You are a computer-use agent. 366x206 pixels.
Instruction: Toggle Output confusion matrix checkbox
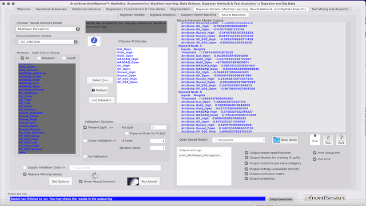[246, 174]
